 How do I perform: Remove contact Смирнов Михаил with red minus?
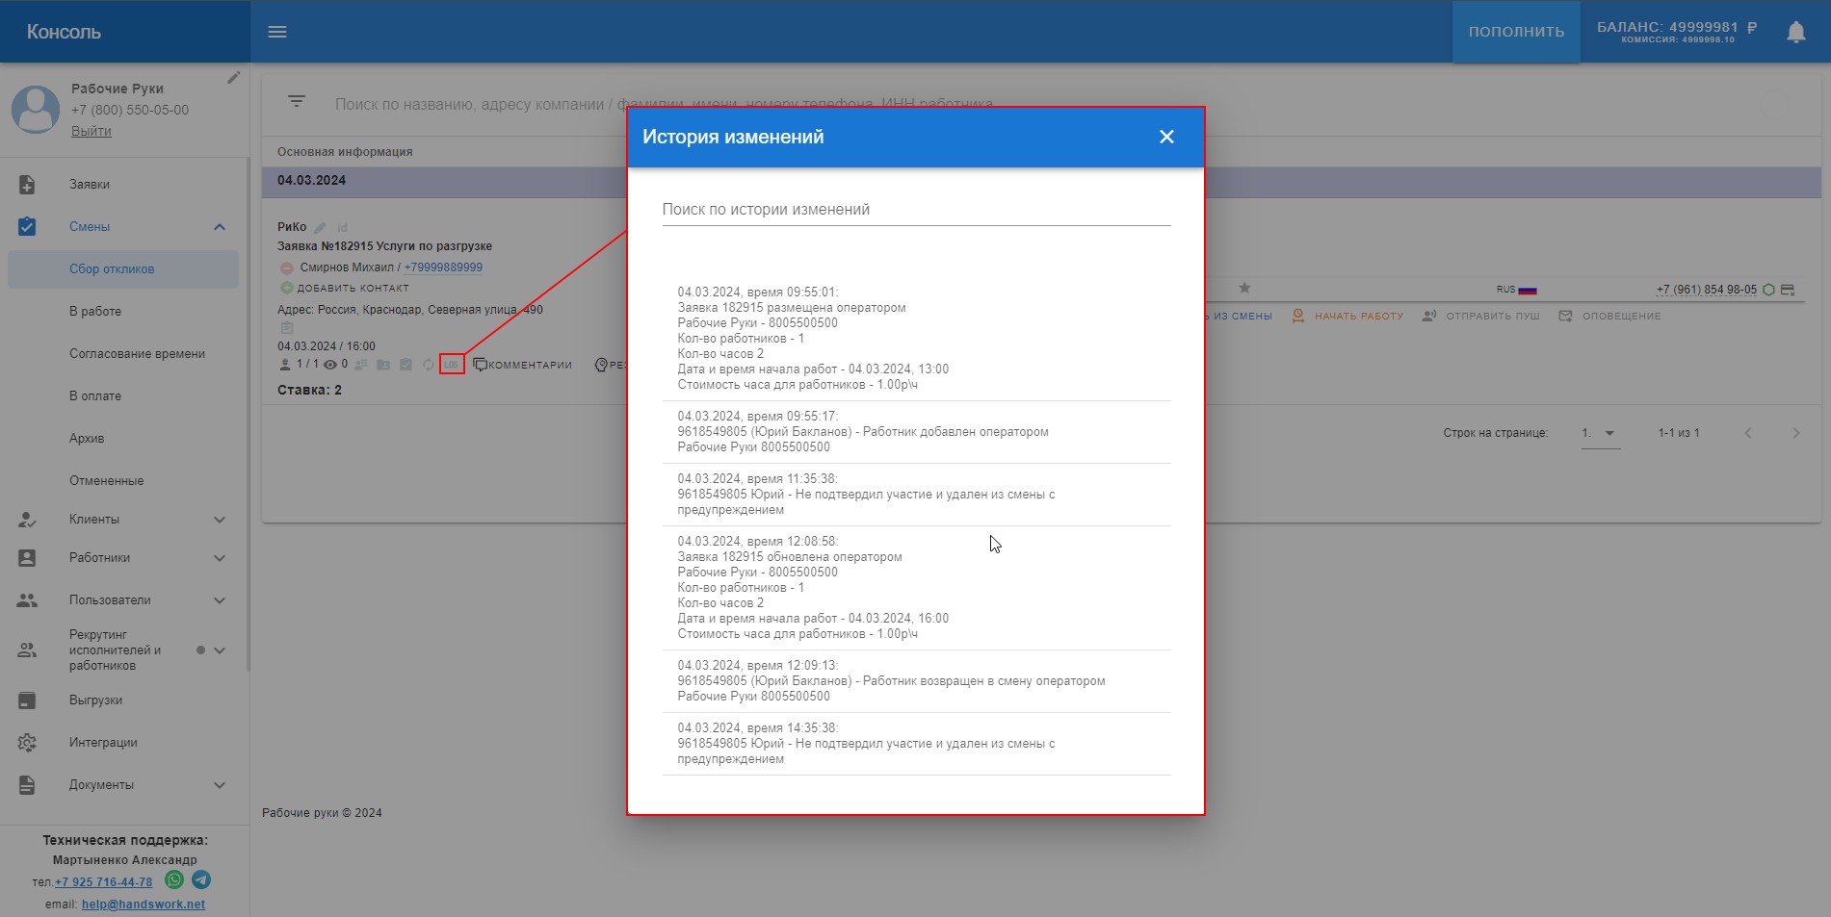click(x=286, y=267)
